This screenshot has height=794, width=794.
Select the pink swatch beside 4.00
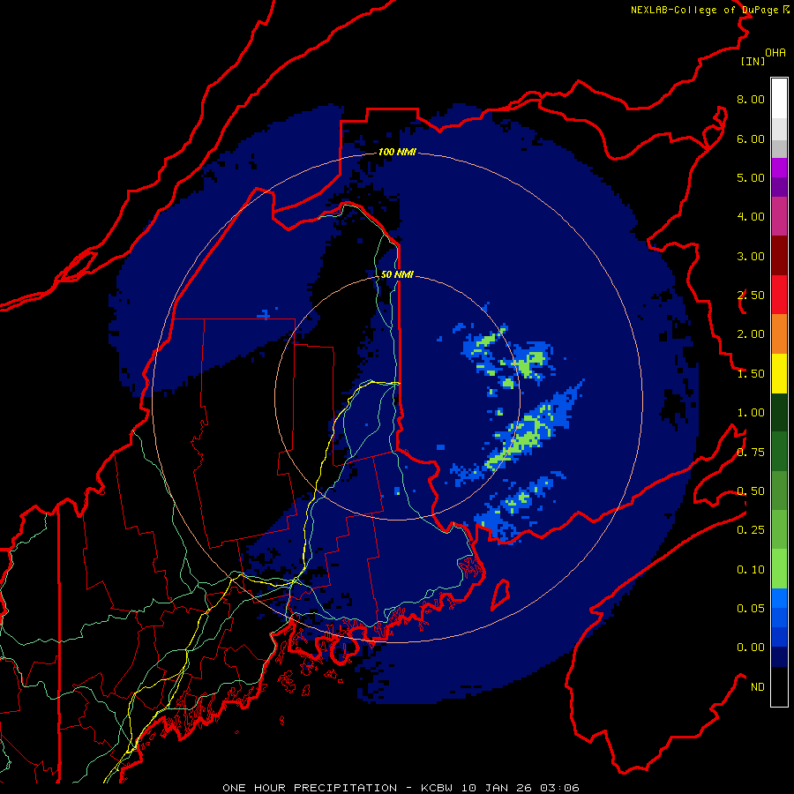point(779,216)
